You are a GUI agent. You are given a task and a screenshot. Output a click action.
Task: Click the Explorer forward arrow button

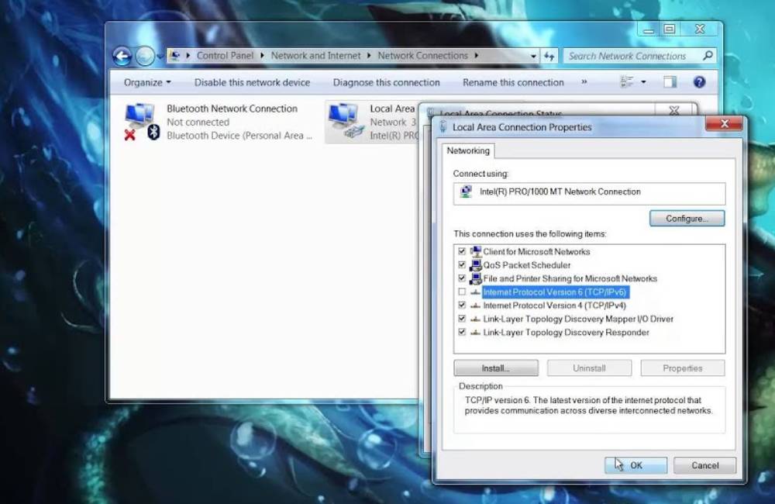pos(145,57)
